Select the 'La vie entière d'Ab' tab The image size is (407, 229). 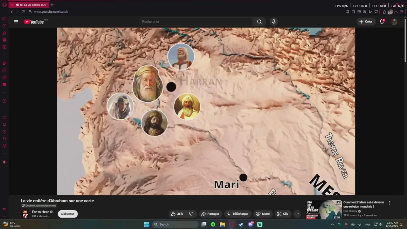(x=29, y=5)
